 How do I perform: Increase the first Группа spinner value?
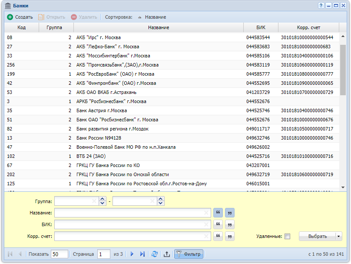[102, 199]
